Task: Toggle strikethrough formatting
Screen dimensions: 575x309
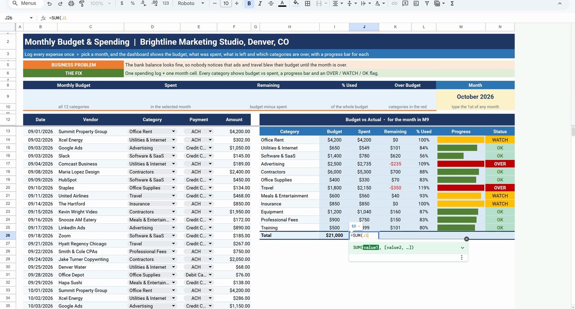Action: 271,4
